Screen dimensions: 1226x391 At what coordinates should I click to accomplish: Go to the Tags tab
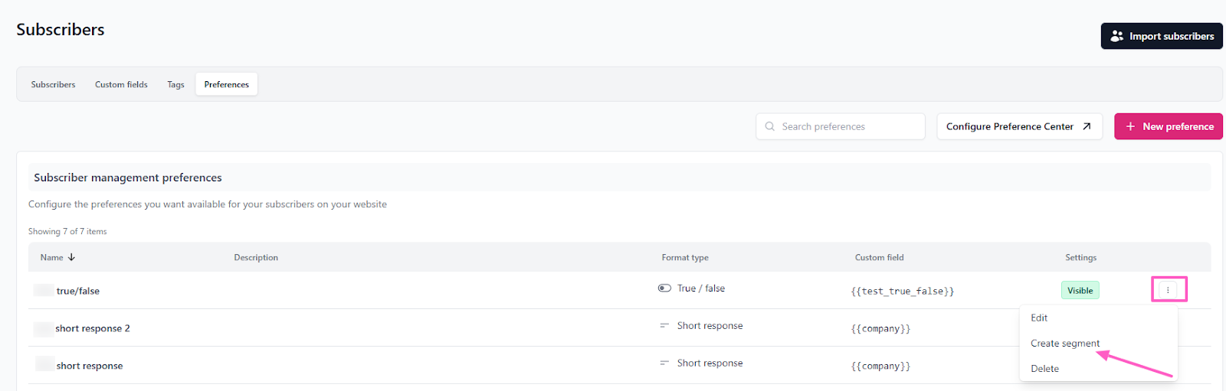coord(175,84)
